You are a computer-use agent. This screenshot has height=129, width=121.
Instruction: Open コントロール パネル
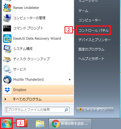click(94, 30)
